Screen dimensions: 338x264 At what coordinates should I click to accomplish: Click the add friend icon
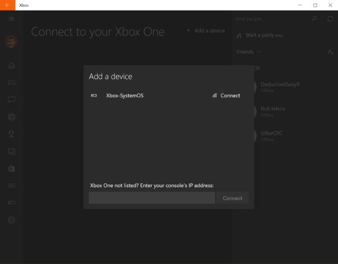330,52
